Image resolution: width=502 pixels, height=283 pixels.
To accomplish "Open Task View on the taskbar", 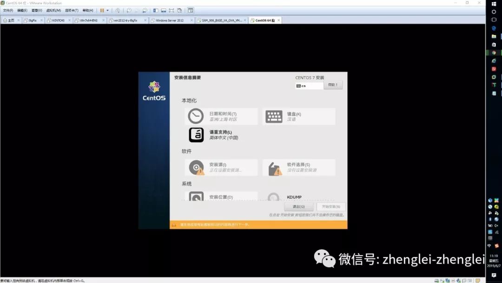I will coord(494,20).
